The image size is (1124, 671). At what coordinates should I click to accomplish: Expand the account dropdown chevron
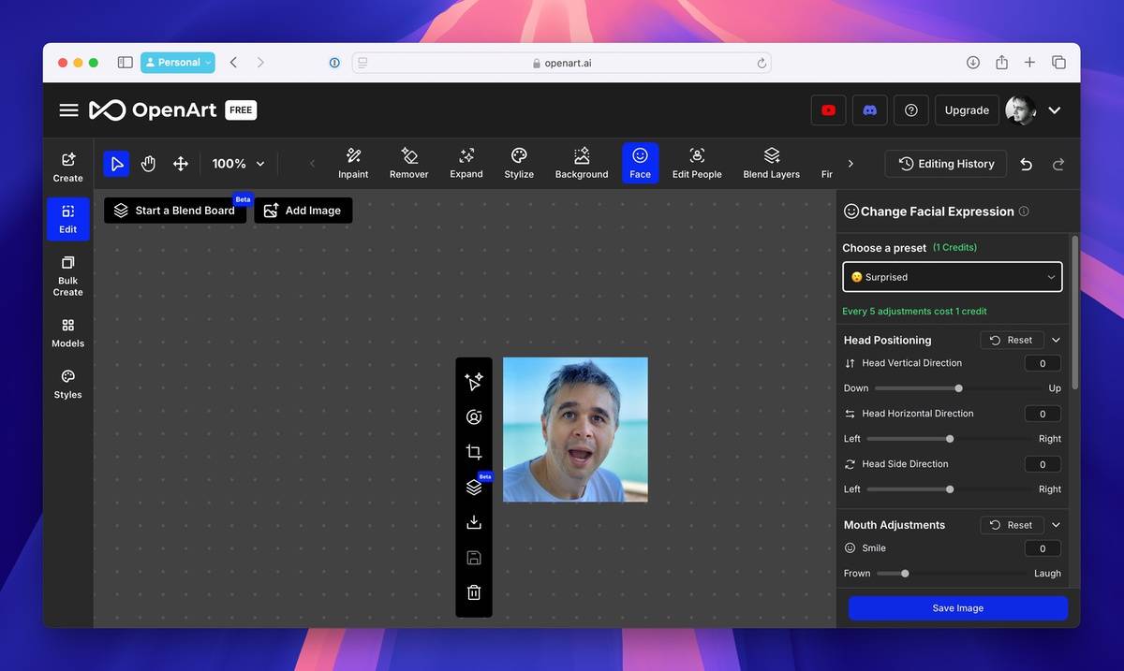(x=1055, y=110)
